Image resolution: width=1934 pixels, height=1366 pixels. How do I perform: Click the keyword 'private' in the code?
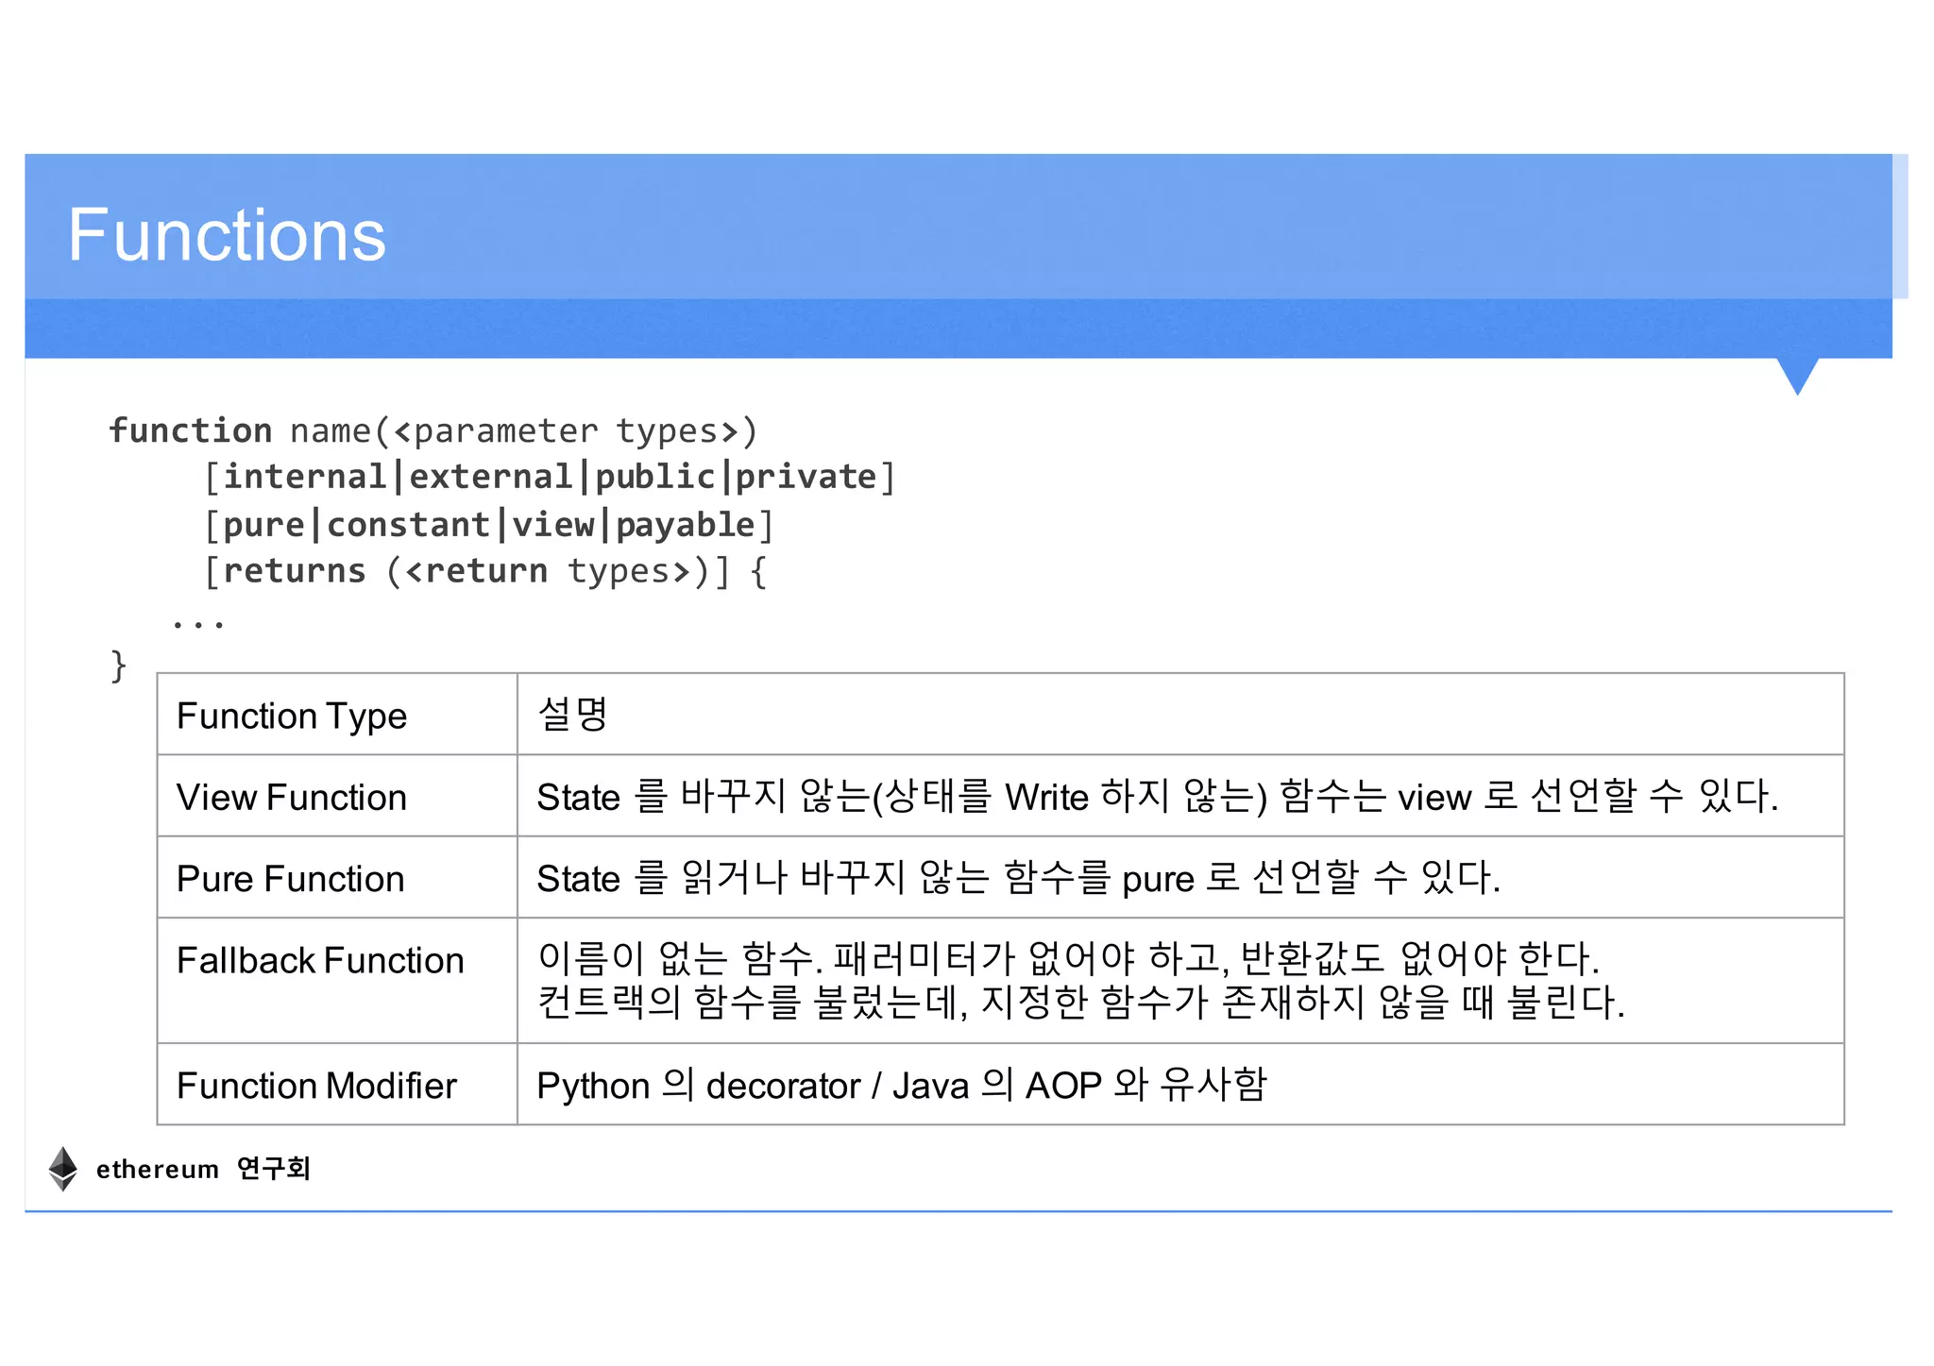point(806,476)
